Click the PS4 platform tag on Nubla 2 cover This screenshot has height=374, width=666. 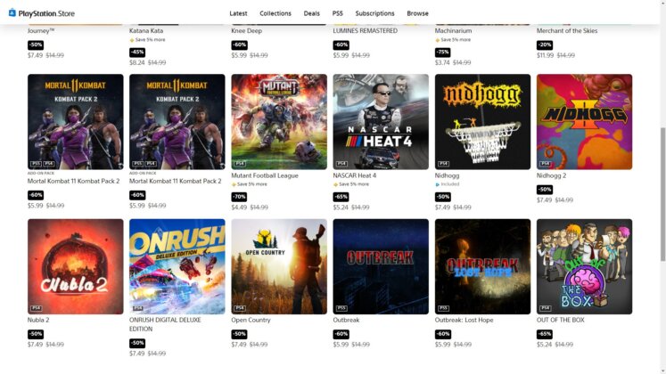click(x=36, y=308)
